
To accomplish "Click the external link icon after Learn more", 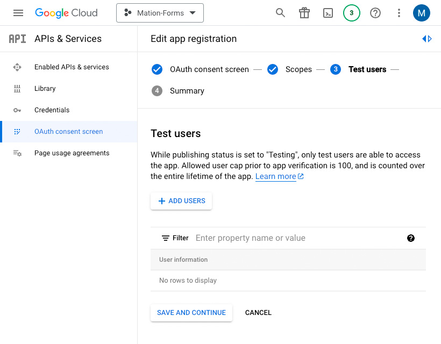I will [301, 176].
